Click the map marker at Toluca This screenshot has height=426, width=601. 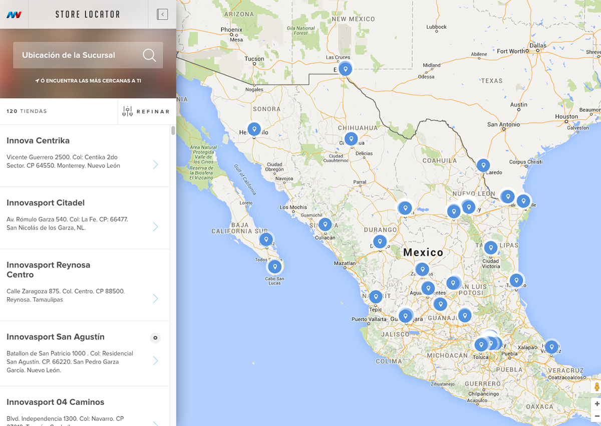[x=481, y=345]
